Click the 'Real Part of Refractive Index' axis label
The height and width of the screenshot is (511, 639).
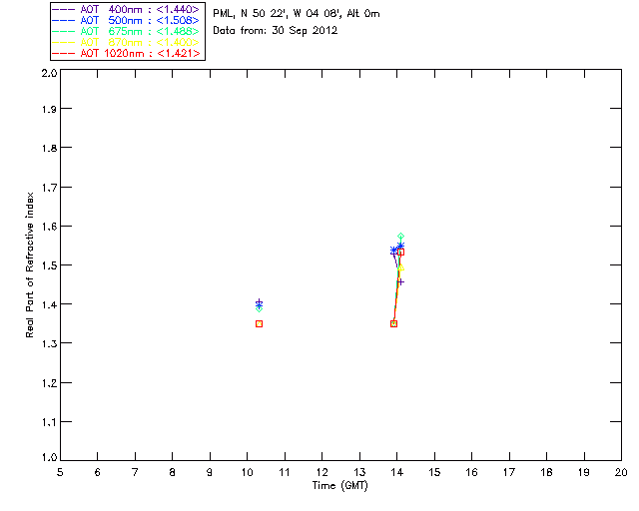click(x=29, y=264)
